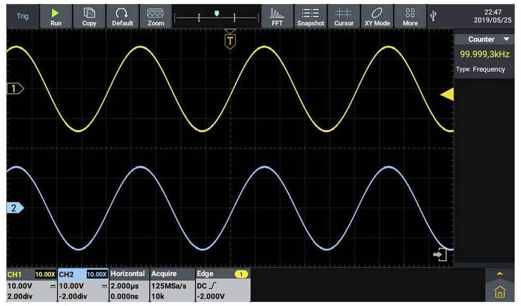The height and width of the screenshot is (306, 521).
Task: Open the Acquire sampling settings
Action: [x=171, y=285]
